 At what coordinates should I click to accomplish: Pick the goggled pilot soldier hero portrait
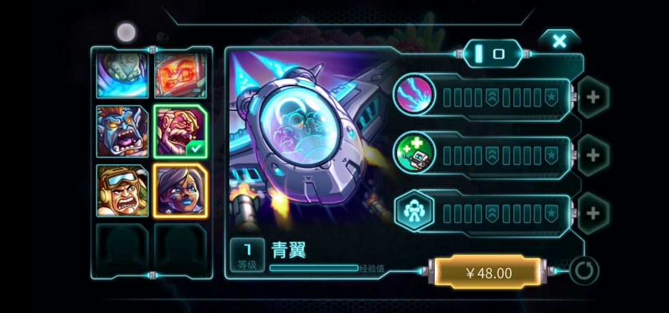123,190
